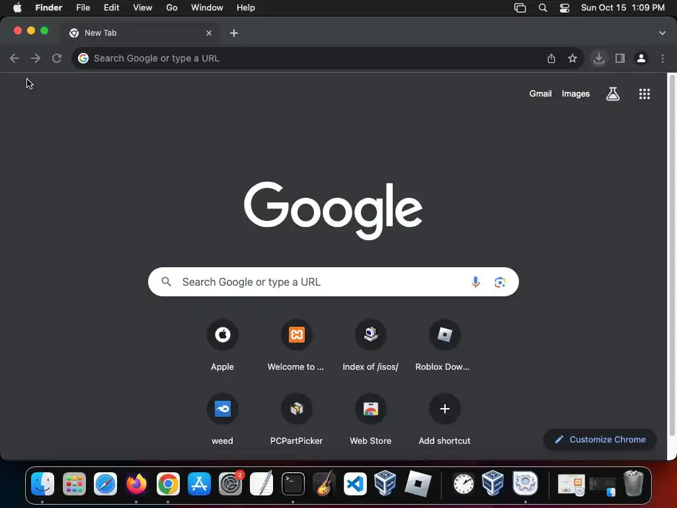This screenshot has height=508, width=677.
Task: Open Trash in the dock
Action: click(633, 484)
